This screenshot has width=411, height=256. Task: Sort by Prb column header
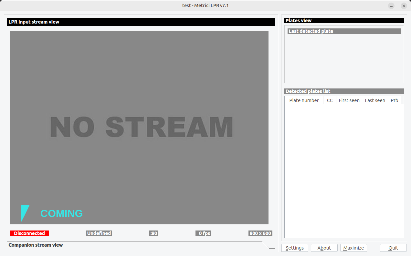[x=395, y=100]
